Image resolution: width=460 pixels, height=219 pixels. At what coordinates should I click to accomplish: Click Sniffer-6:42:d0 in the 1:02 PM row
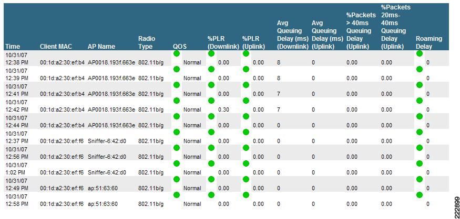tap(107, 172)
